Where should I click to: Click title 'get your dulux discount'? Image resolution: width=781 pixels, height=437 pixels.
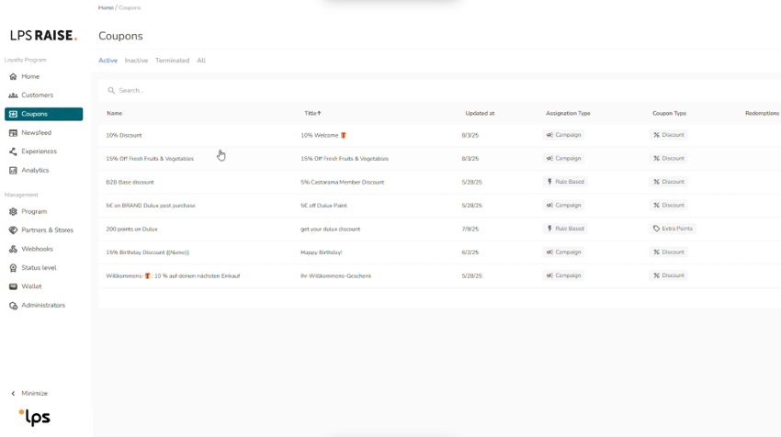[330, 229]
